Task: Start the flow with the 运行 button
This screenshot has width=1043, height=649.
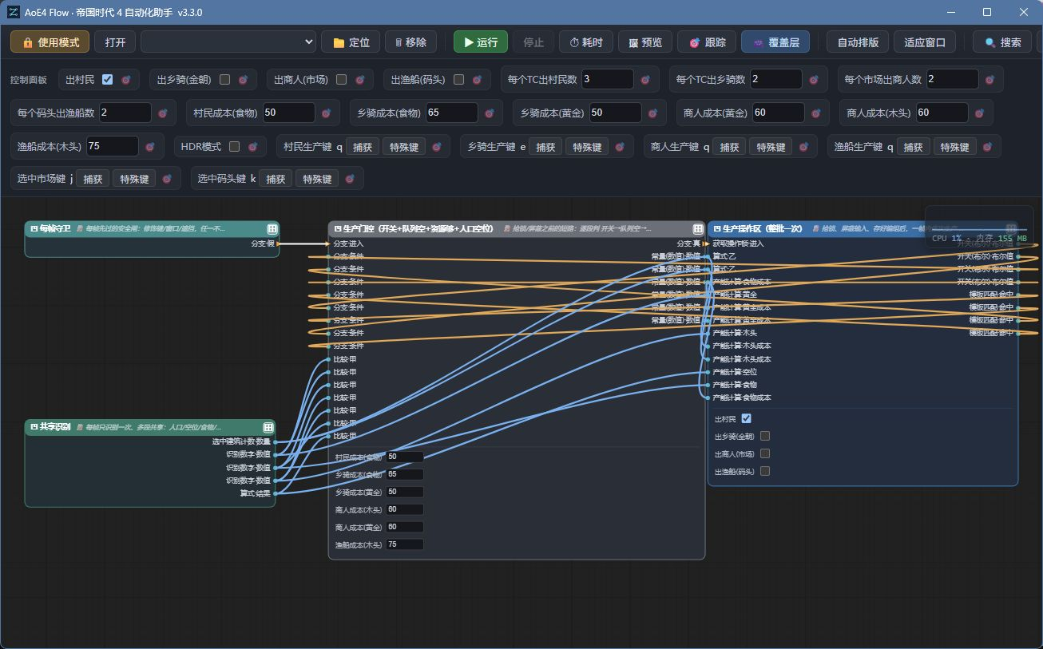Action: (480, 42)
